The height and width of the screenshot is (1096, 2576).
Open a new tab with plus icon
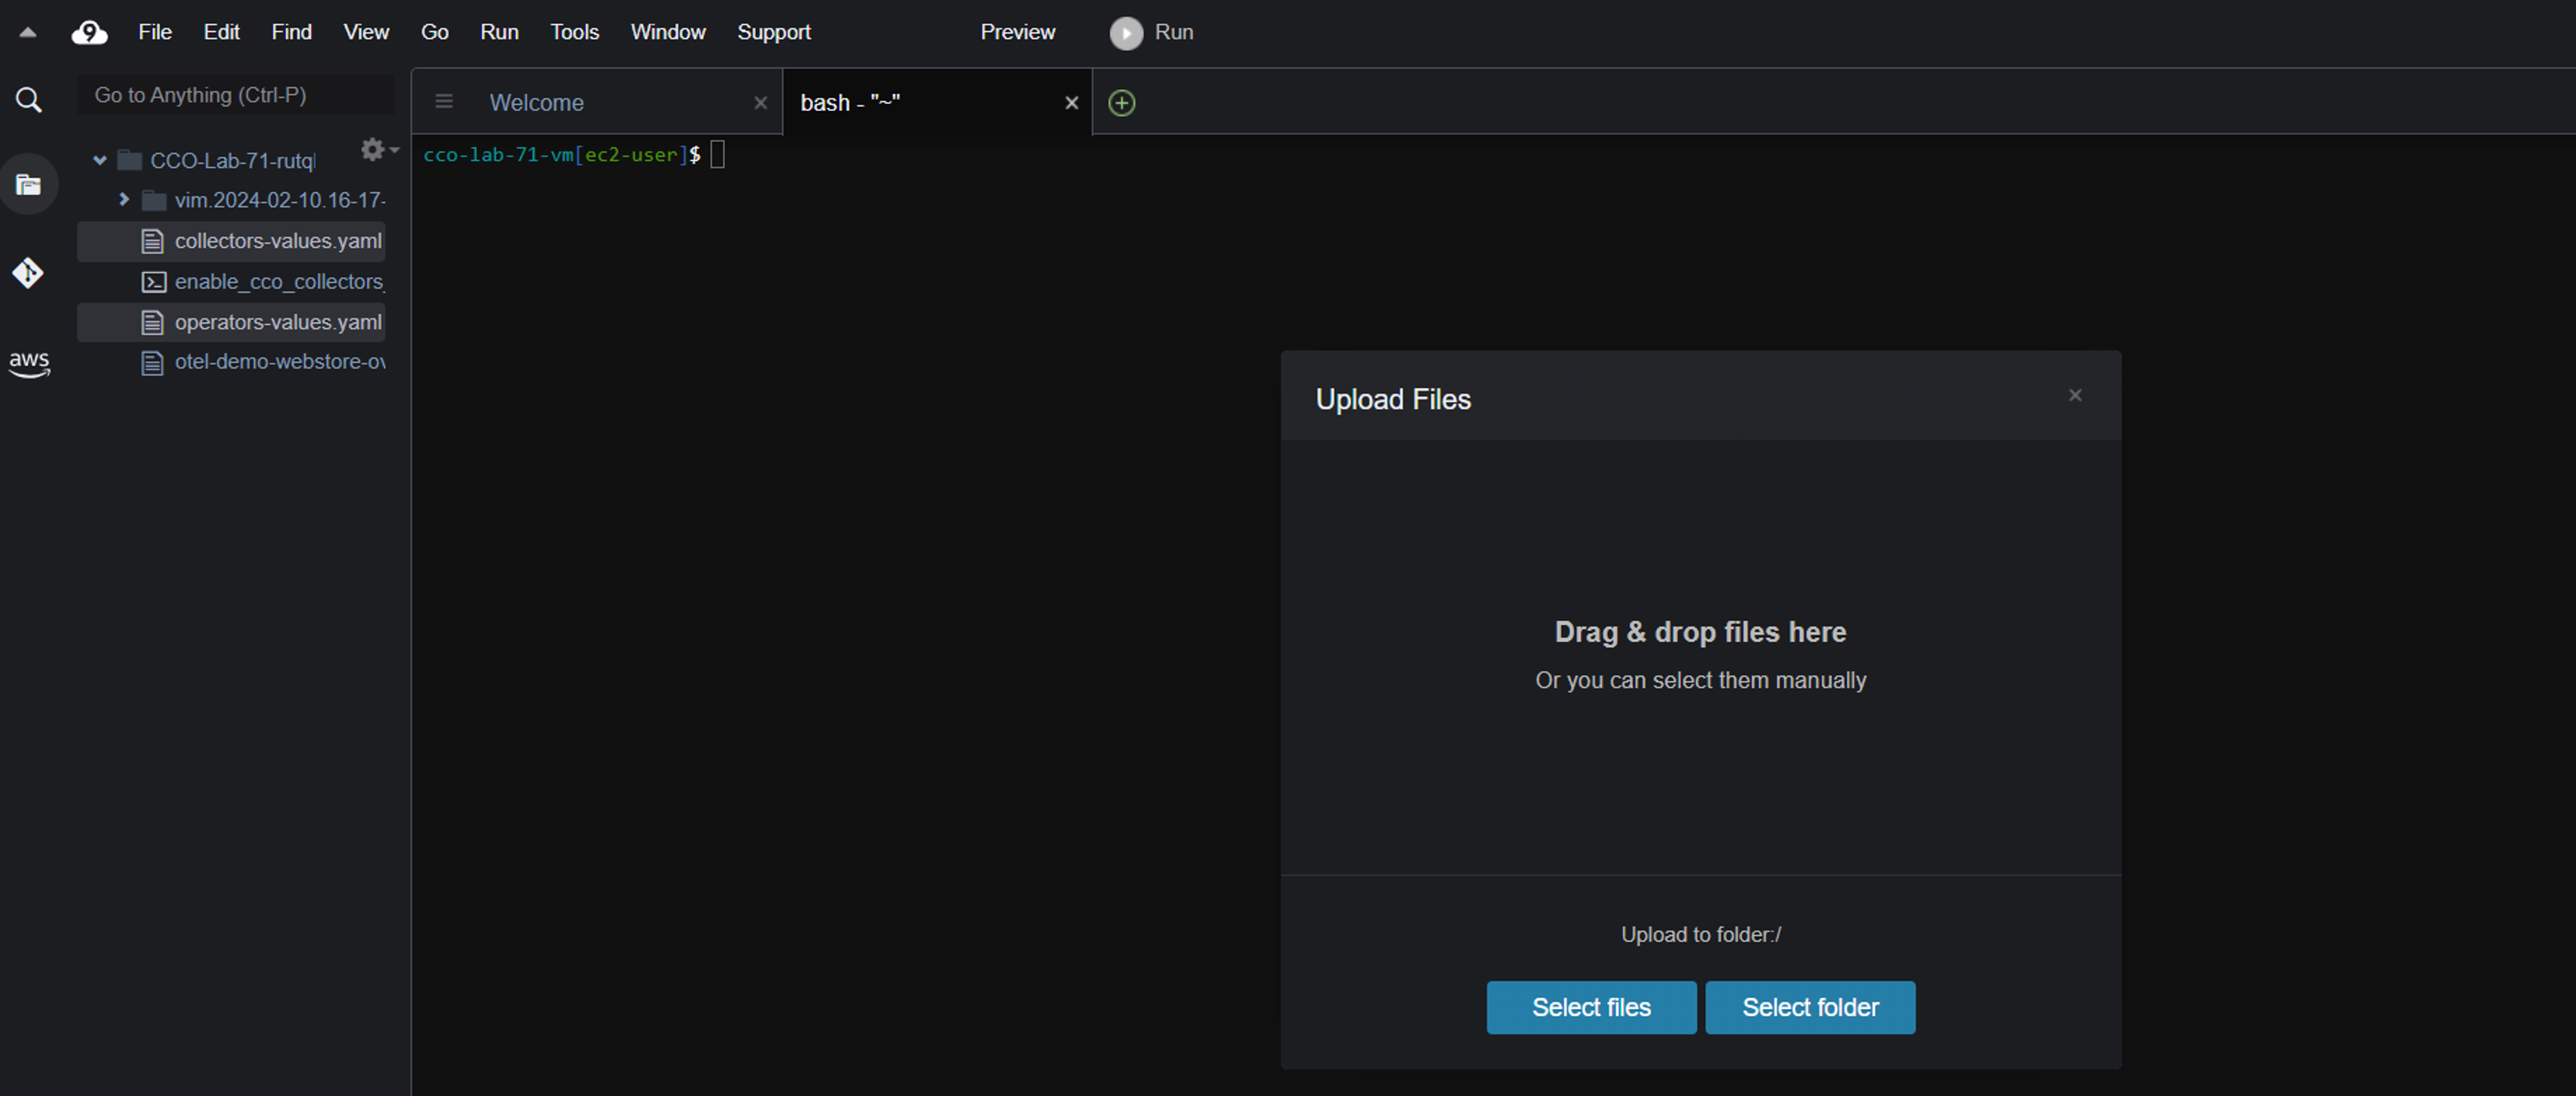(x=1122, y=102)
